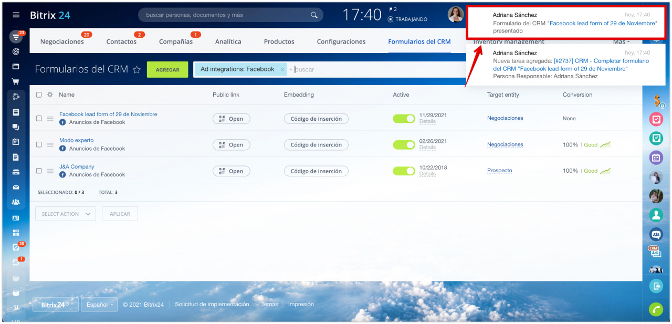Open the workgroups people icon in left sidebar
672x324 pixels.
coord(16,202)
